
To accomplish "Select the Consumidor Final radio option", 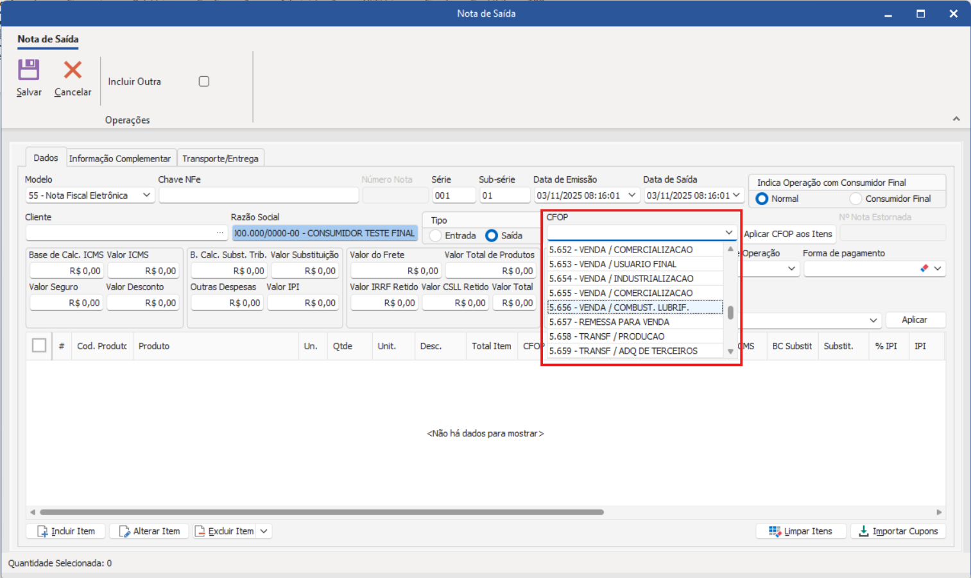I will pyautogui.click(x=855, y=199).
